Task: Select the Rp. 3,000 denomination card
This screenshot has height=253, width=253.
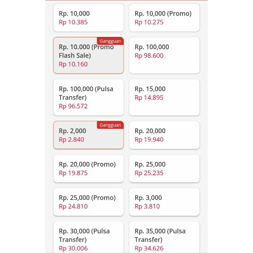Action: coord(164,202)
